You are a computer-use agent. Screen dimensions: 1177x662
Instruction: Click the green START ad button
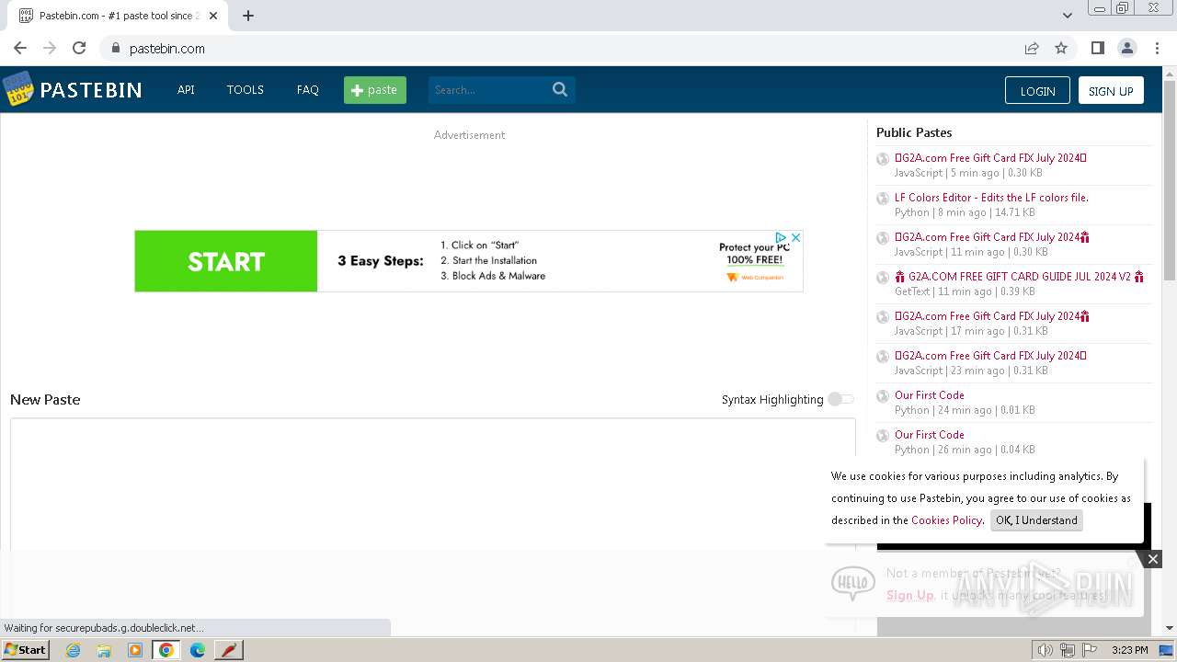pyautogui.click(x=226, y=261)
